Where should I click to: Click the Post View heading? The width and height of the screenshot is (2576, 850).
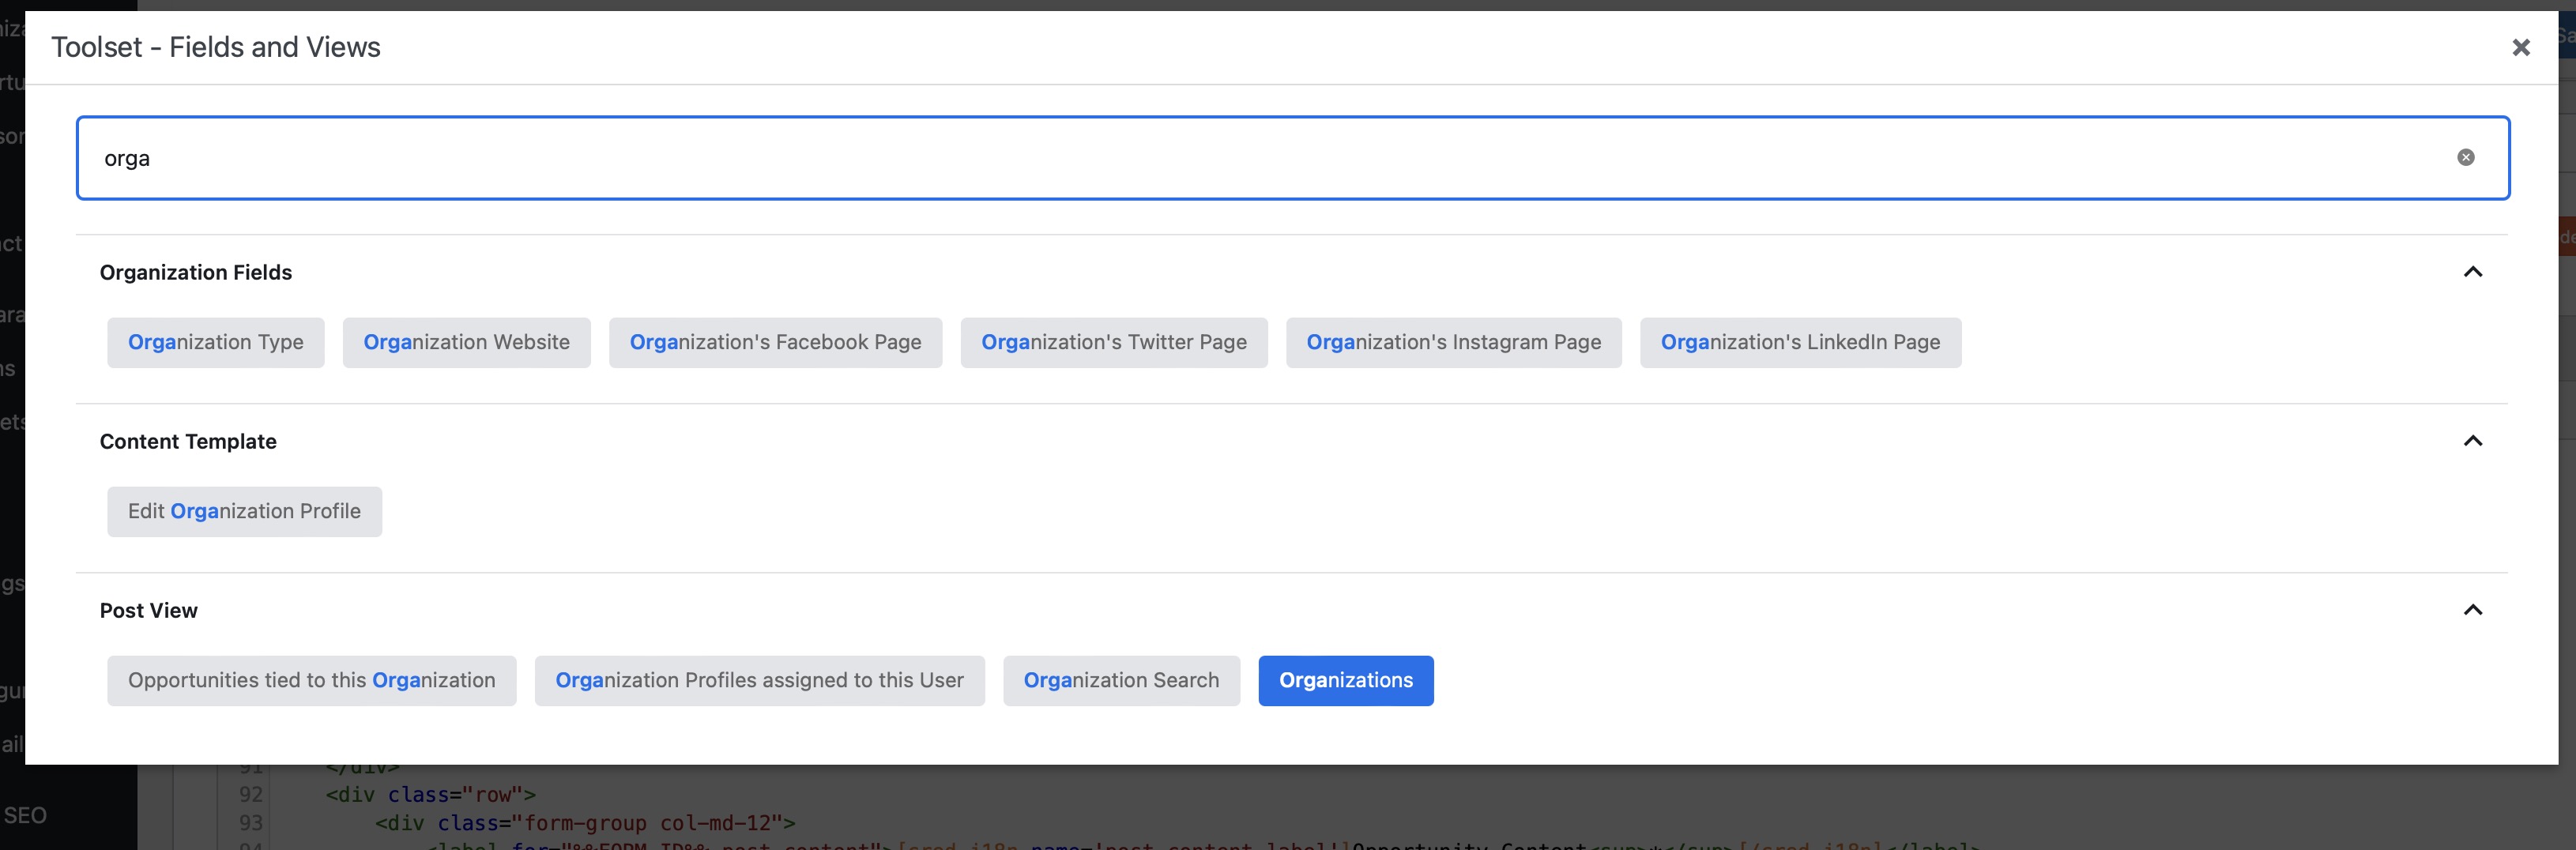pos(149,610)
